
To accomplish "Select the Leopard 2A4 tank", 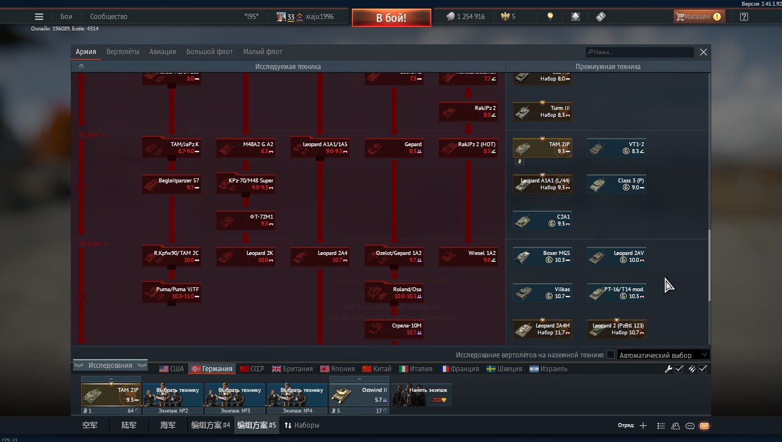I will click(x=320, y=256).
